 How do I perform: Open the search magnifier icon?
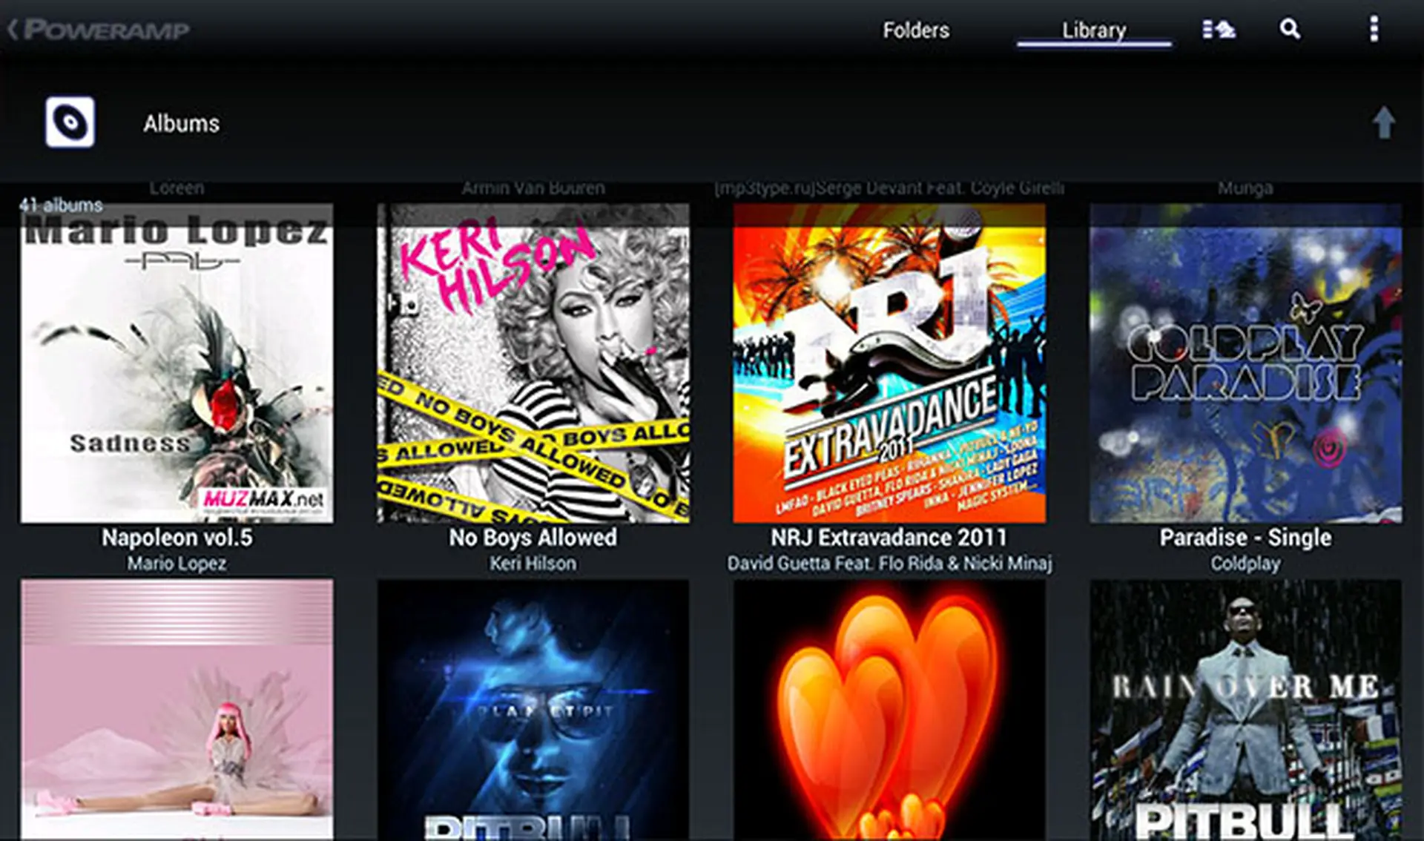[1290, 29]
